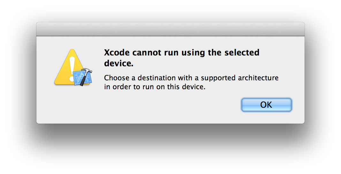Click the "in order to run" text line
The image size is (341, 174).
[x=154, y=87]
